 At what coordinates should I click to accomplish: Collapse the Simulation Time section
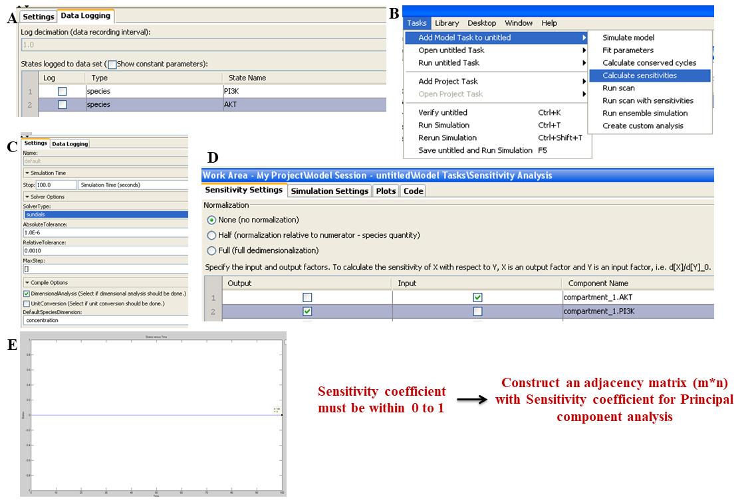pyautogui.click(x=27, y=173)
